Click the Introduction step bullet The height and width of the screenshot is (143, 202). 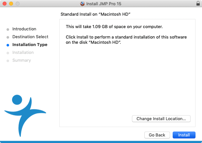click(x=8, y=29)
